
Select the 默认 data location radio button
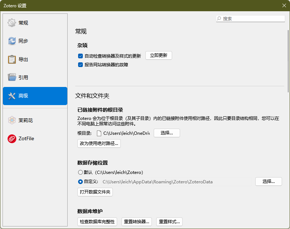click(80, 172)
